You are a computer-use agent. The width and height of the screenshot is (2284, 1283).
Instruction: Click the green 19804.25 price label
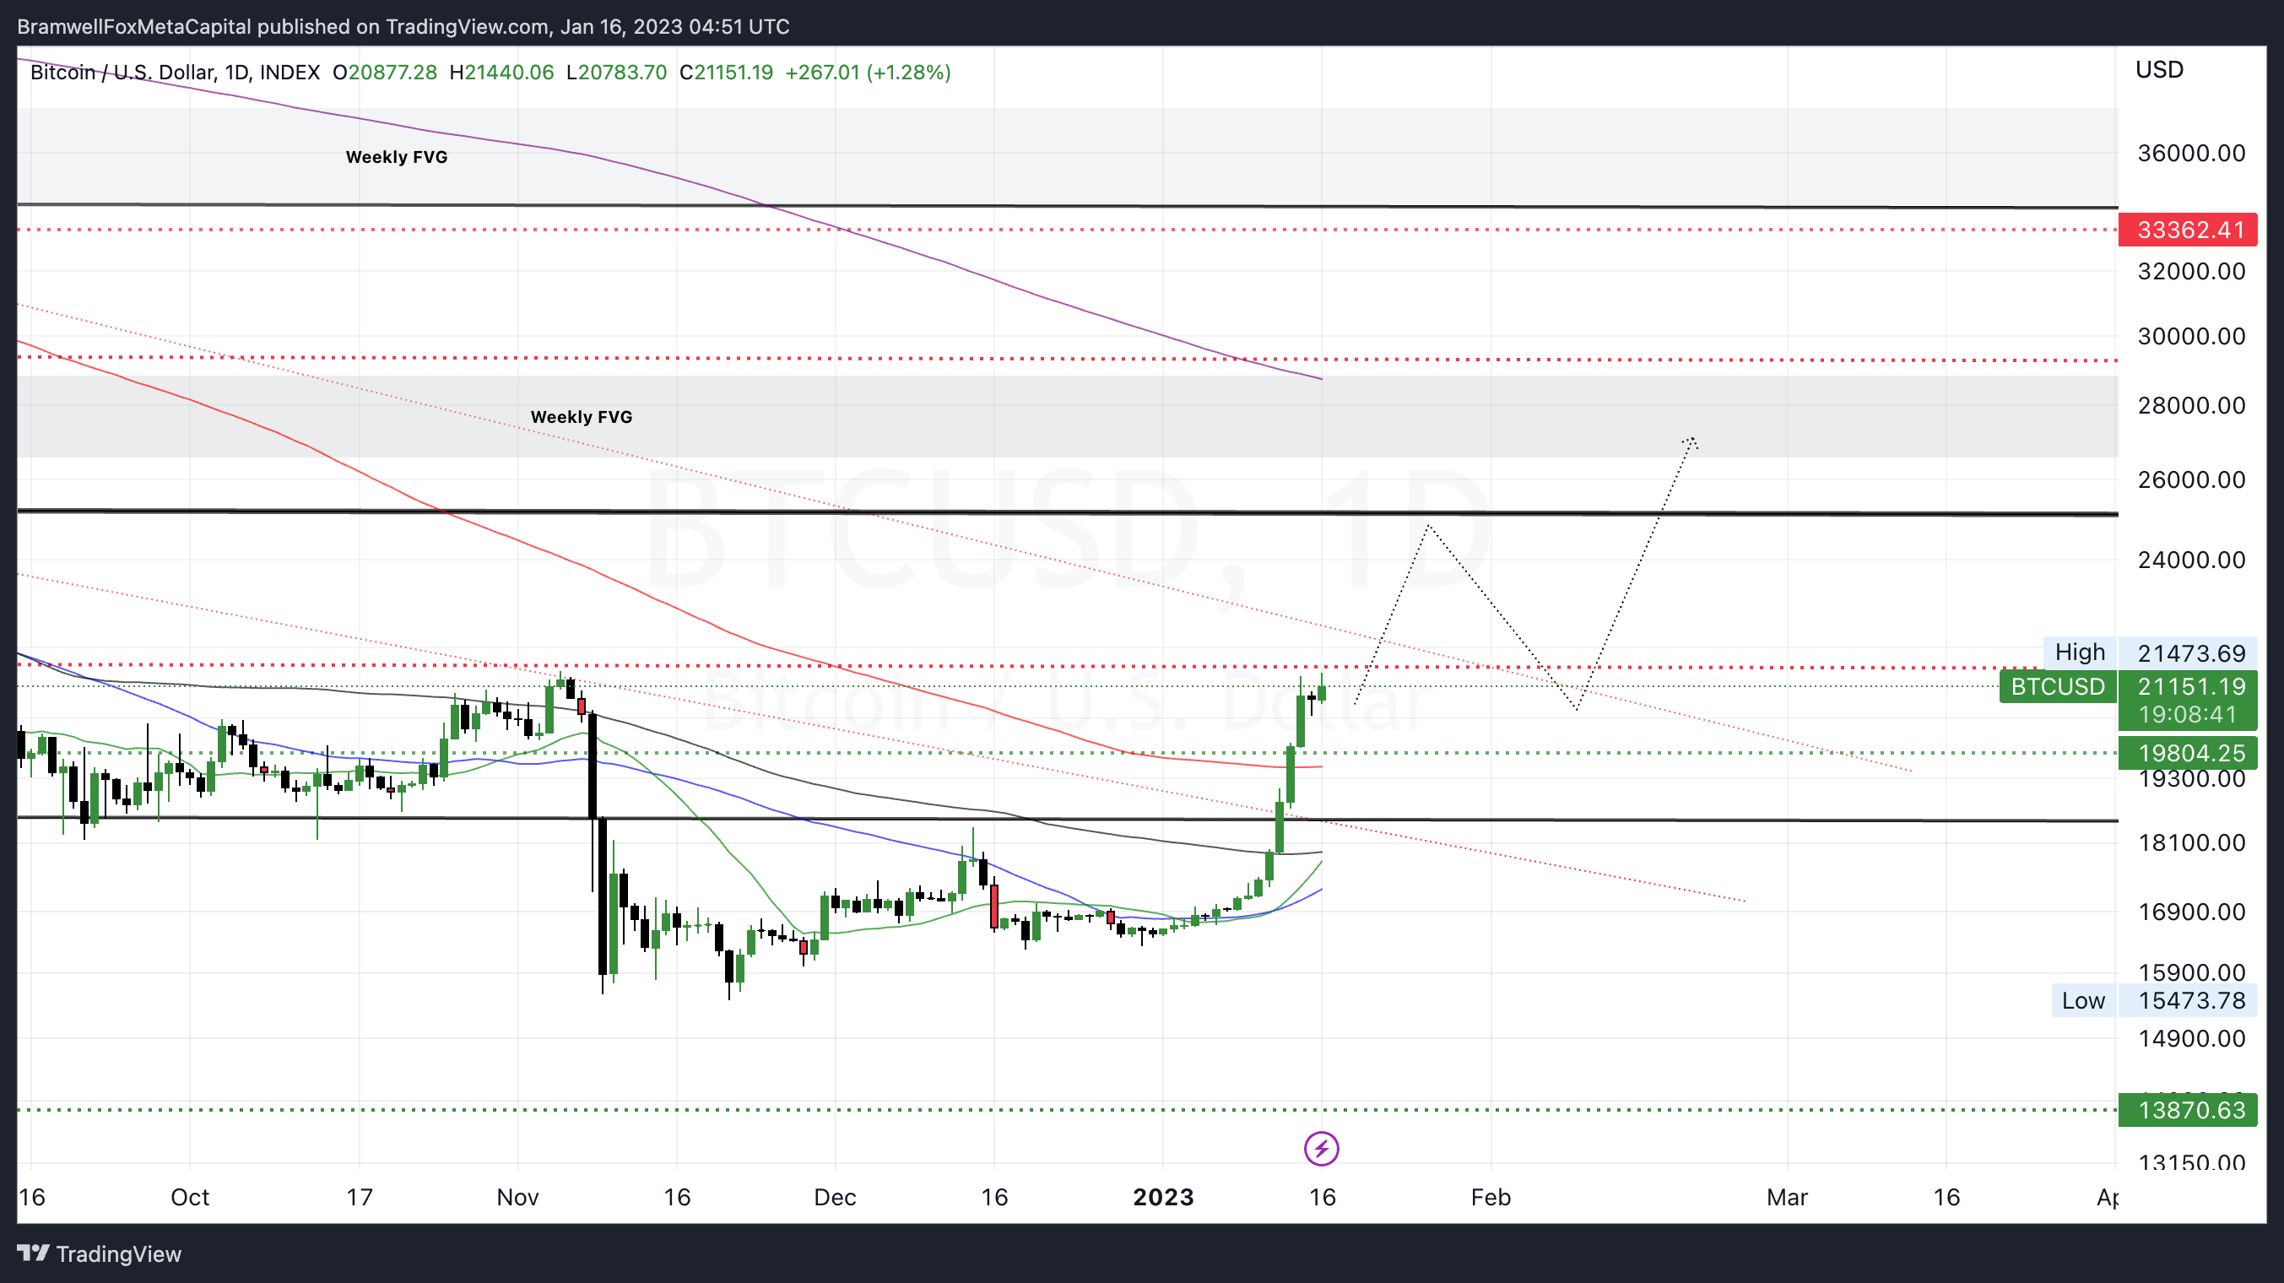pyautogui.click(x=2187, y=753)
